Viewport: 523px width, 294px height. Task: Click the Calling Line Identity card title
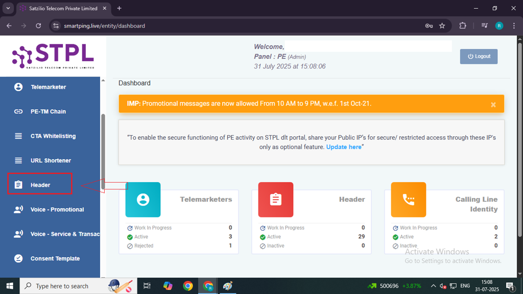tap(477, 204)
